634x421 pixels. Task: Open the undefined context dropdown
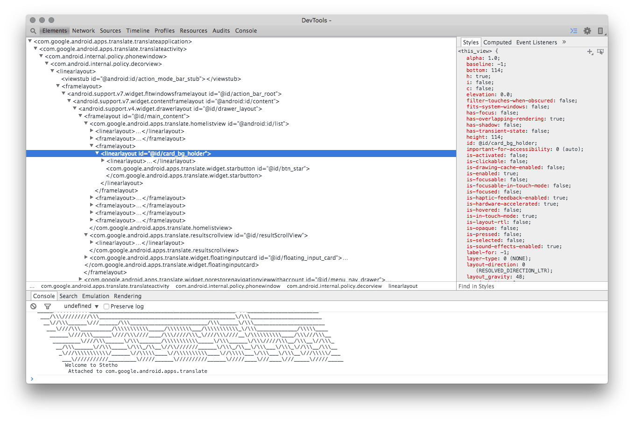pyautogui.click(x=81, y=306)
